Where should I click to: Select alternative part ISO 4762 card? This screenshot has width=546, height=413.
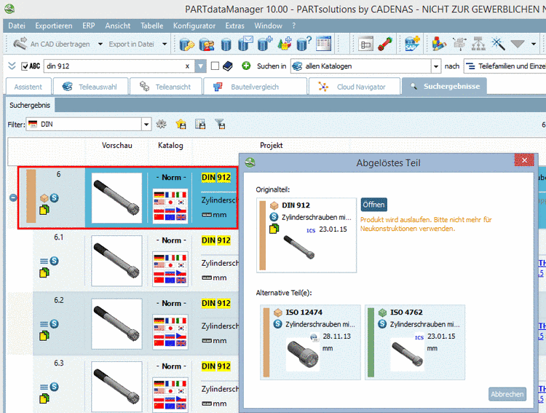(x=415, y=342)
